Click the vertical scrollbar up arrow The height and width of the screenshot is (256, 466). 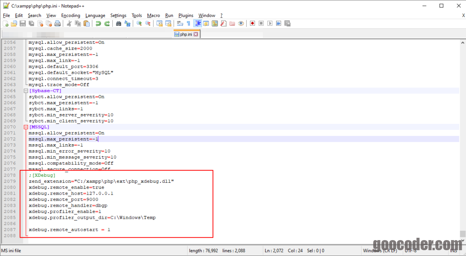tap(463, 42)
